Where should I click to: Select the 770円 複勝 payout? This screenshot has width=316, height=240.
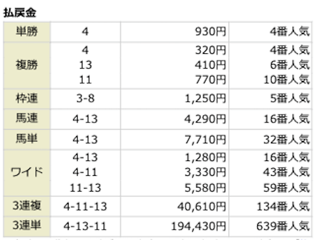tap(210, 80)
